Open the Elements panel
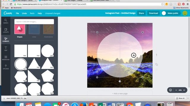Viewport: 190px width, 106px height. tap(6, 39)
